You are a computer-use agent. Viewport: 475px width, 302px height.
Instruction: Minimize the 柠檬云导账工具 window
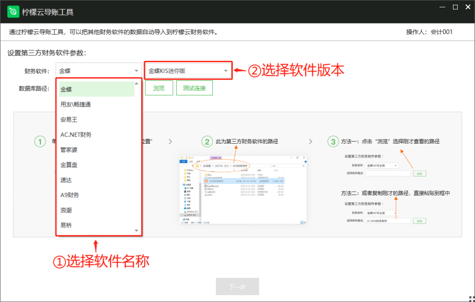[442, 7]
